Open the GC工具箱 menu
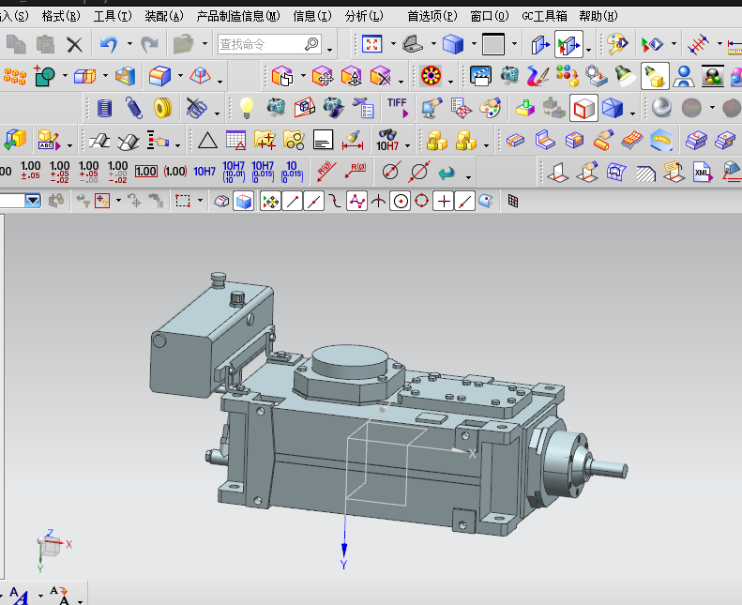Viewport: 742px width, 605px height. 544,16
